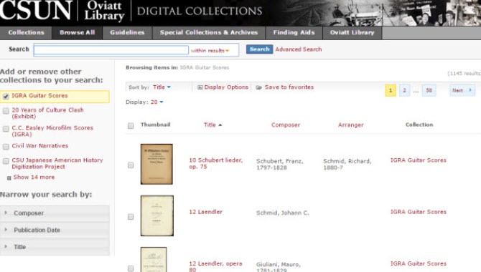Select the 10 Schubert lieder row checkbox
This screenshot has height=272, width=481.
tap(131, 165)
